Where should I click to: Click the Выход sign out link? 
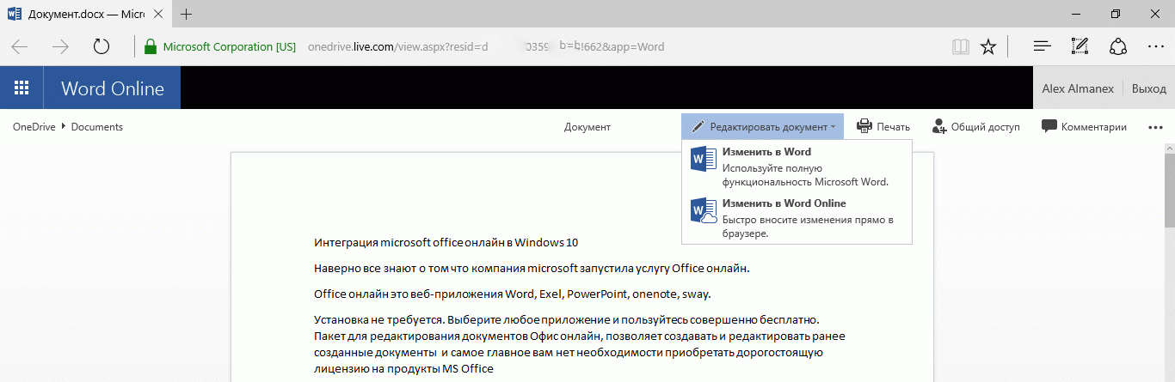pyautogui.click(x=1149, y=88)
